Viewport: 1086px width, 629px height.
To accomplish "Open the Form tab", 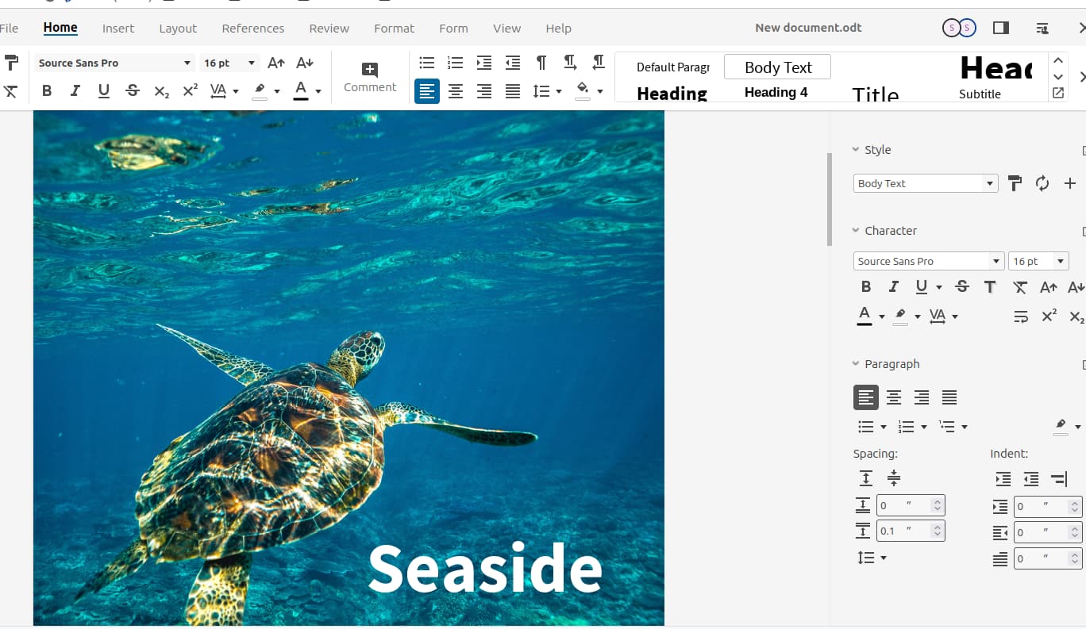I will [x=453, y=28].
